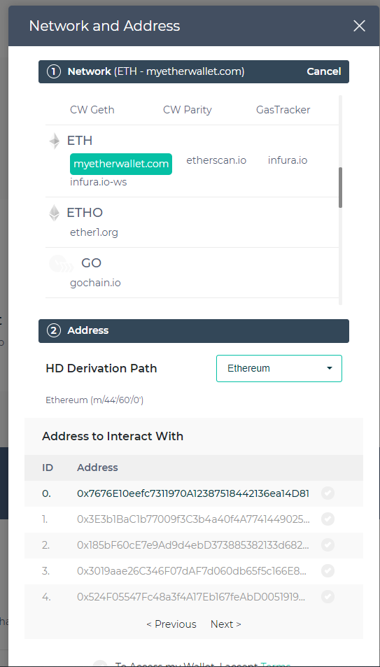Choose the etherscan.io node
Viewport: 380px width, 667px height.
pyautogui.click(x=216, y=160)
